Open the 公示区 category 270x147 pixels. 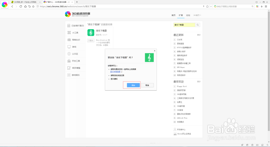tap(75, 54)
